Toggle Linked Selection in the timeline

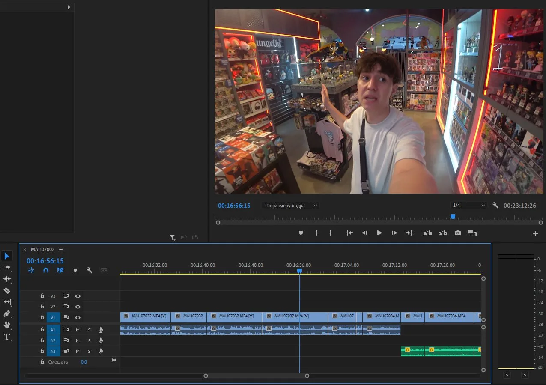[x=60, y=270]
